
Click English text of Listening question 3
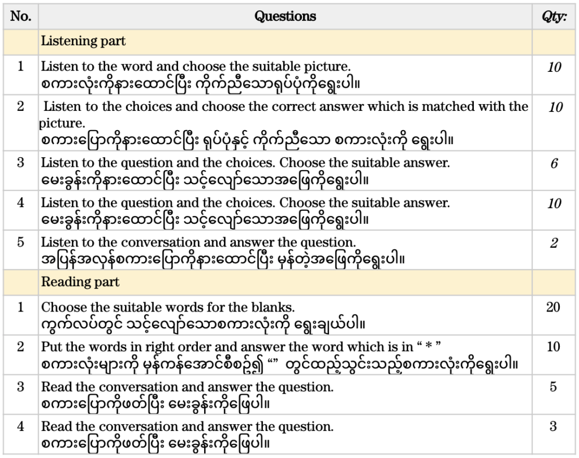245,163
